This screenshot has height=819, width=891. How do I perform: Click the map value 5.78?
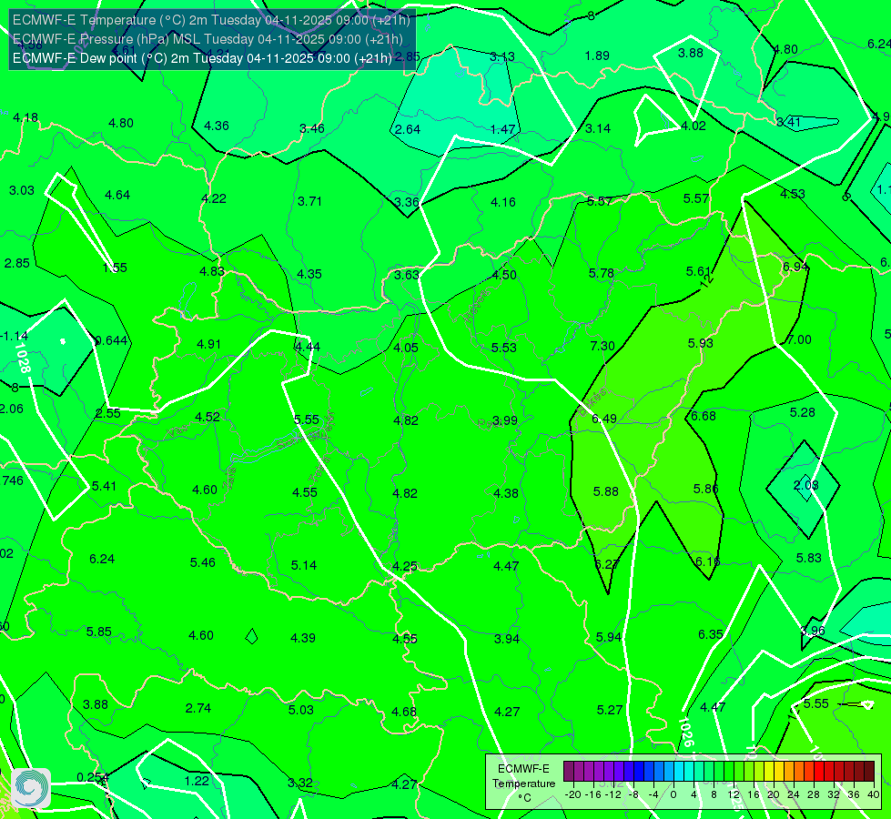(x=602, y=273)
